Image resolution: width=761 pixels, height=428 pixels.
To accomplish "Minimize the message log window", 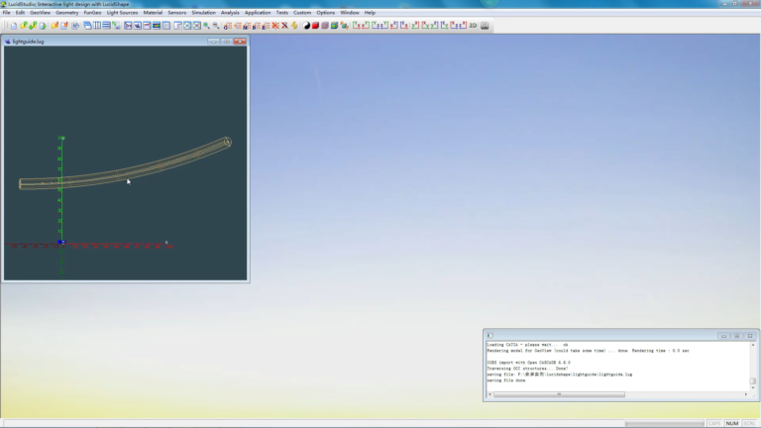I will click(723, 336).
